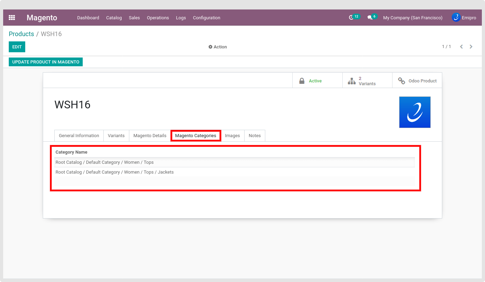Switch to the Notes tab
Viewport: 485px width, 282px height.
[x=255, y=136]
